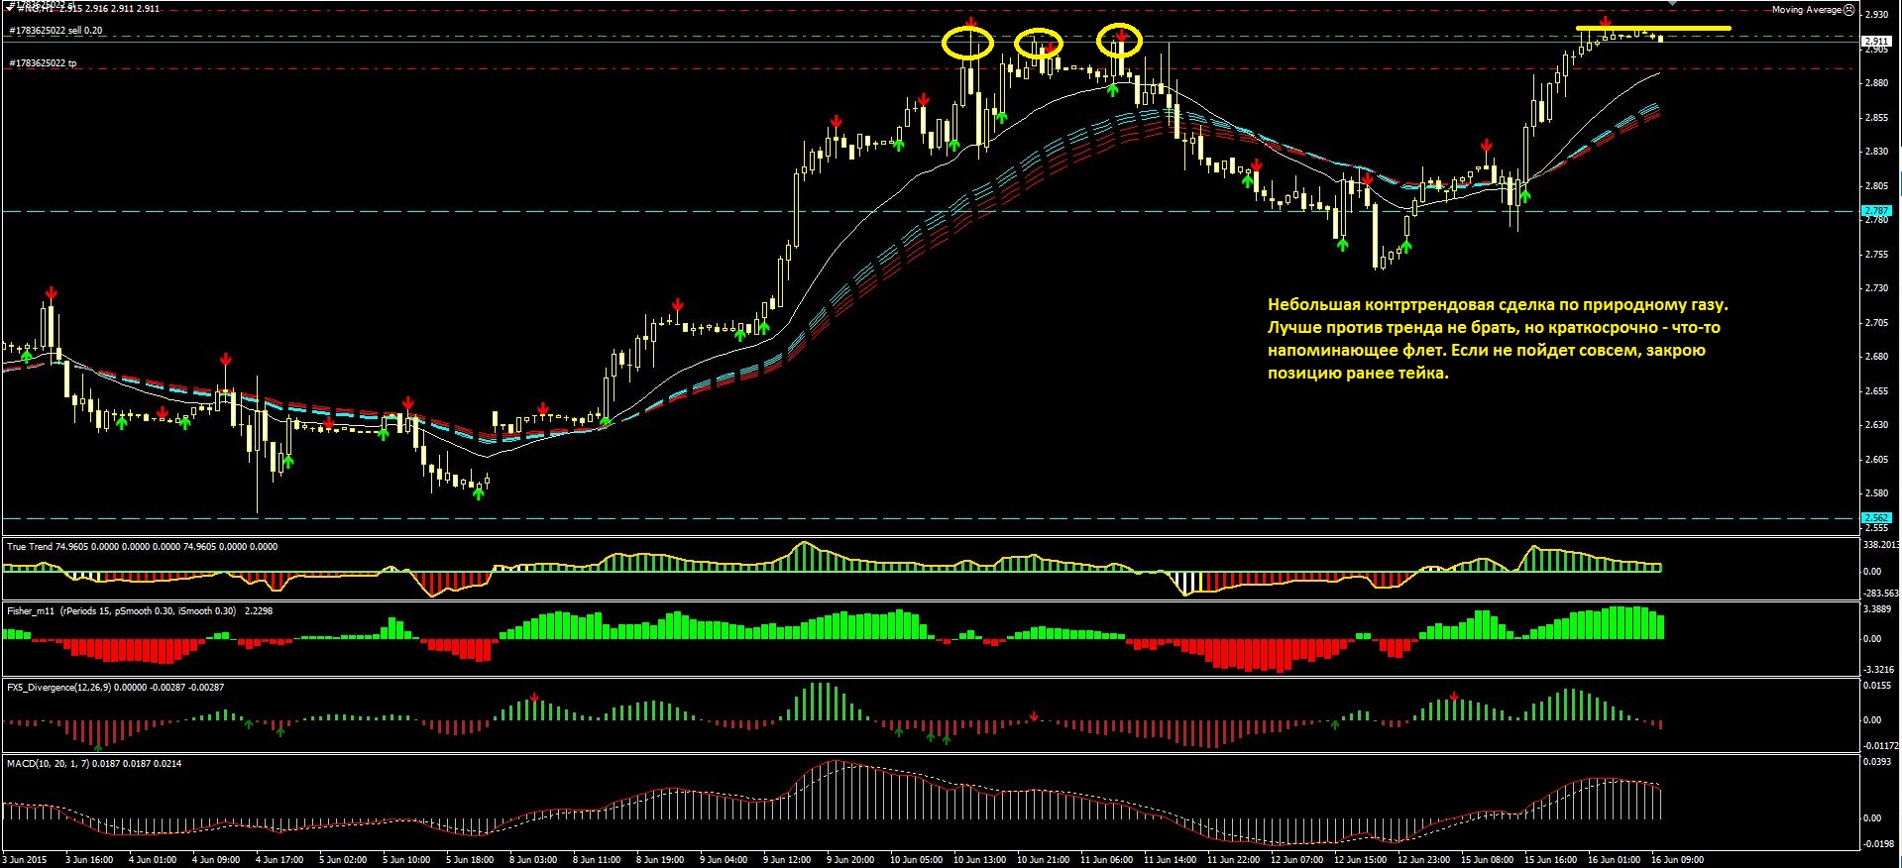Click the 338.2013 True Trend scale value
The image size is (1902, 868).
tap(1881, 545)
